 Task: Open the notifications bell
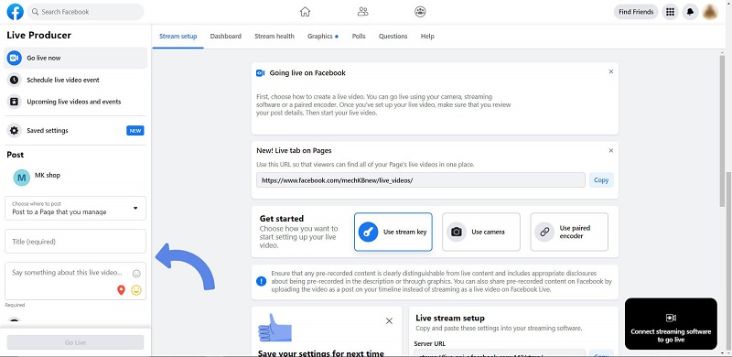click(x=691, y=12)
